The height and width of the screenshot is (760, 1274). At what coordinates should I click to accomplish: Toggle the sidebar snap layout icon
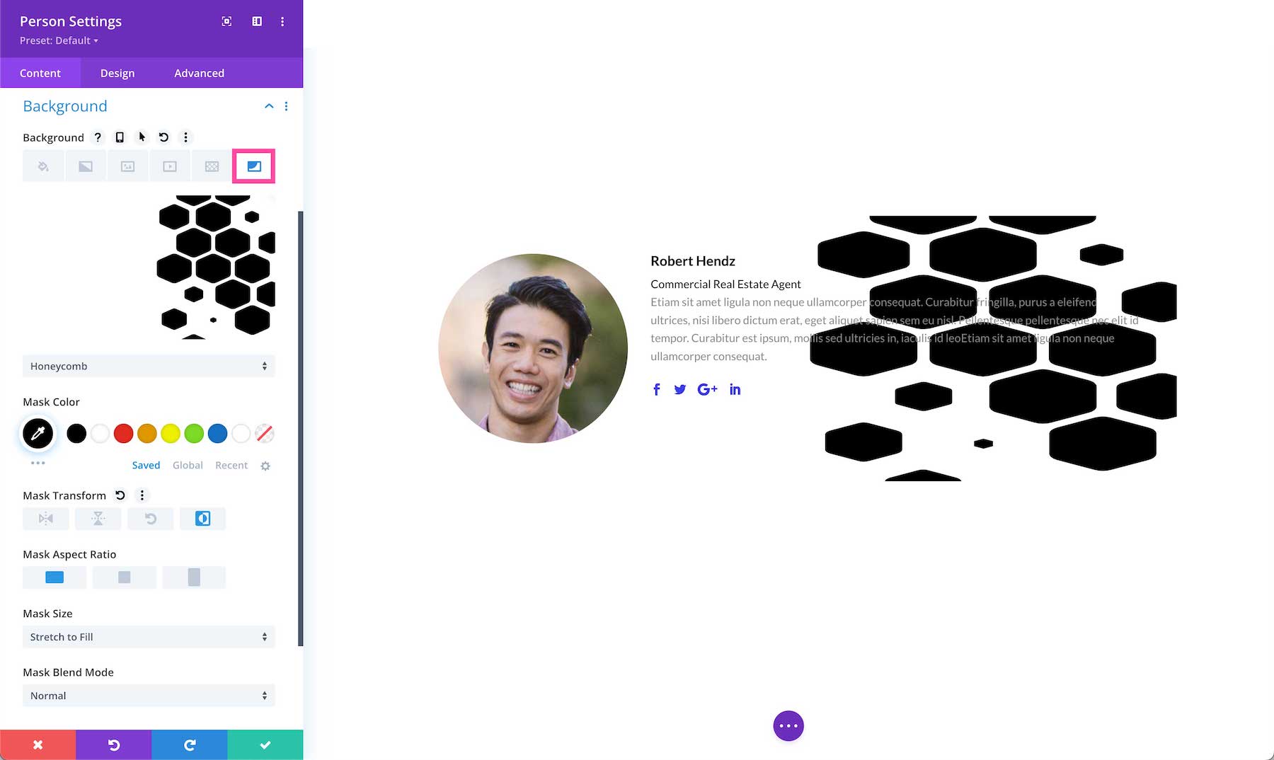click(257, 21)
